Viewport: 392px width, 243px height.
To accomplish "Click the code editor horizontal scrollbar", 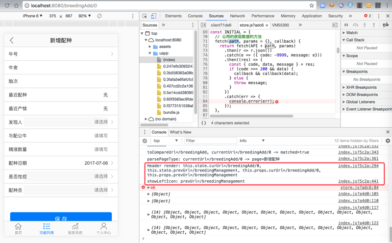I will click(x=251, y=116).
